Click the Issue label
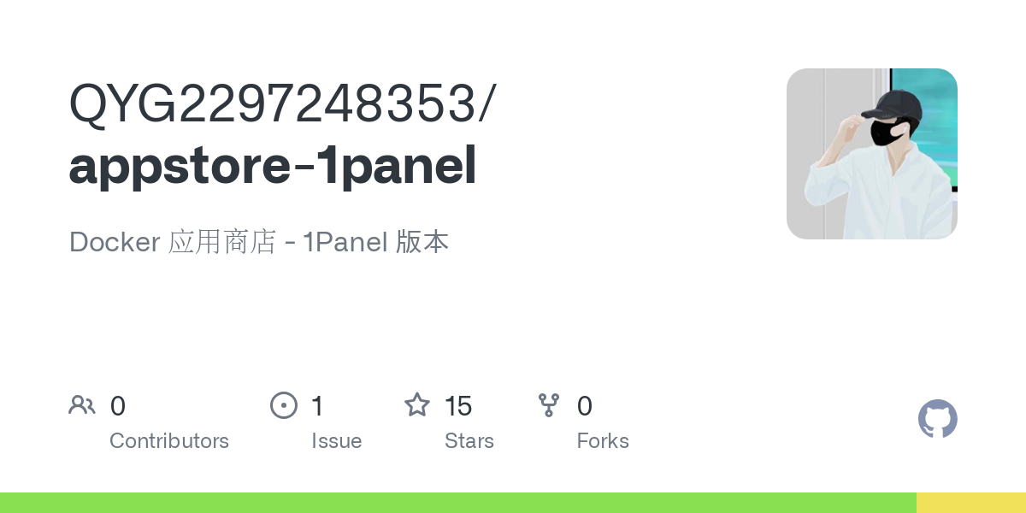Screen dimensions: 1026x513 (x=337, y=441)
